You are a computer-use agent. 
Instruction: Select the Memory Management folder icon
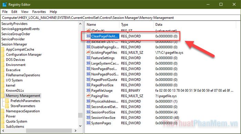point(3,96)
